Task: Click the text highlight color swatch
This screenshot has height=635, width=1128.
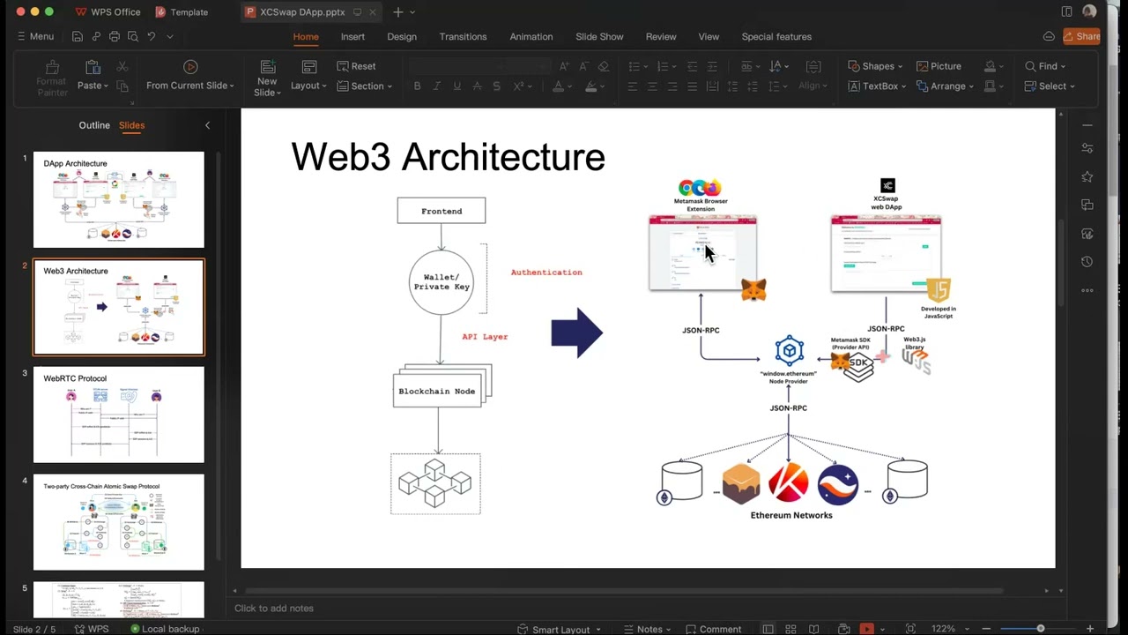Action: (x=590, y=86)
